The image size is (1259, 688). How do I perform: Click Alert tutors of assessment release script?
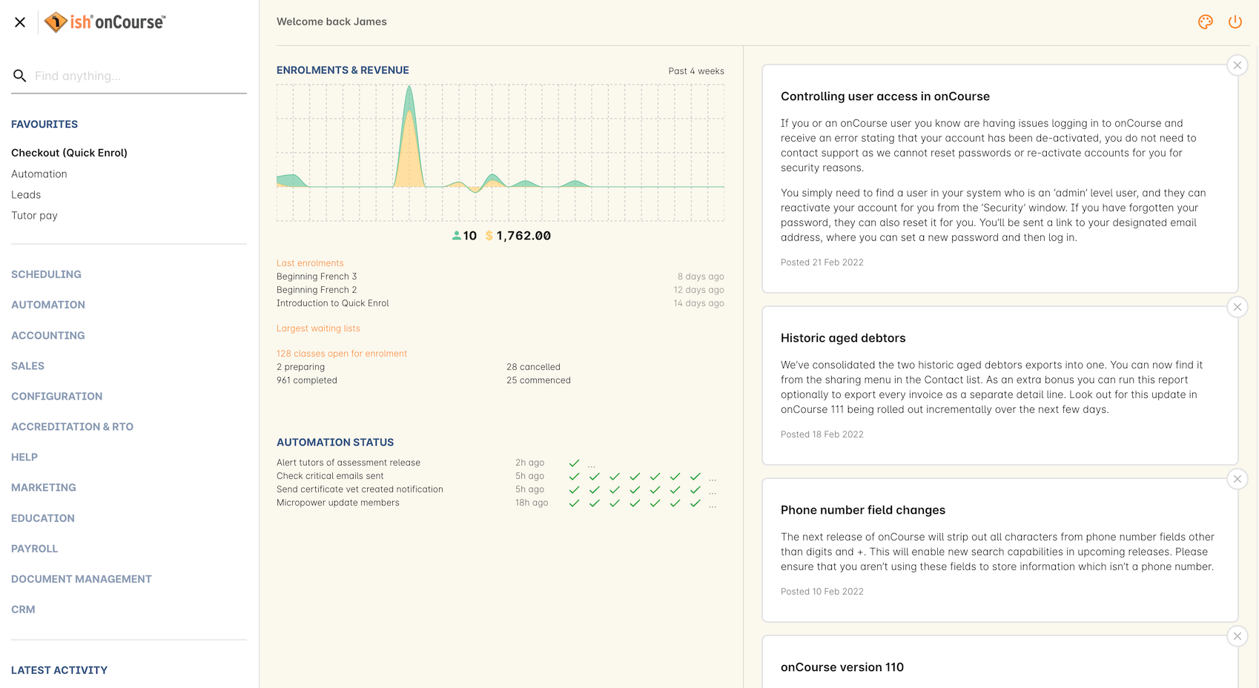(x=348, y=463)
